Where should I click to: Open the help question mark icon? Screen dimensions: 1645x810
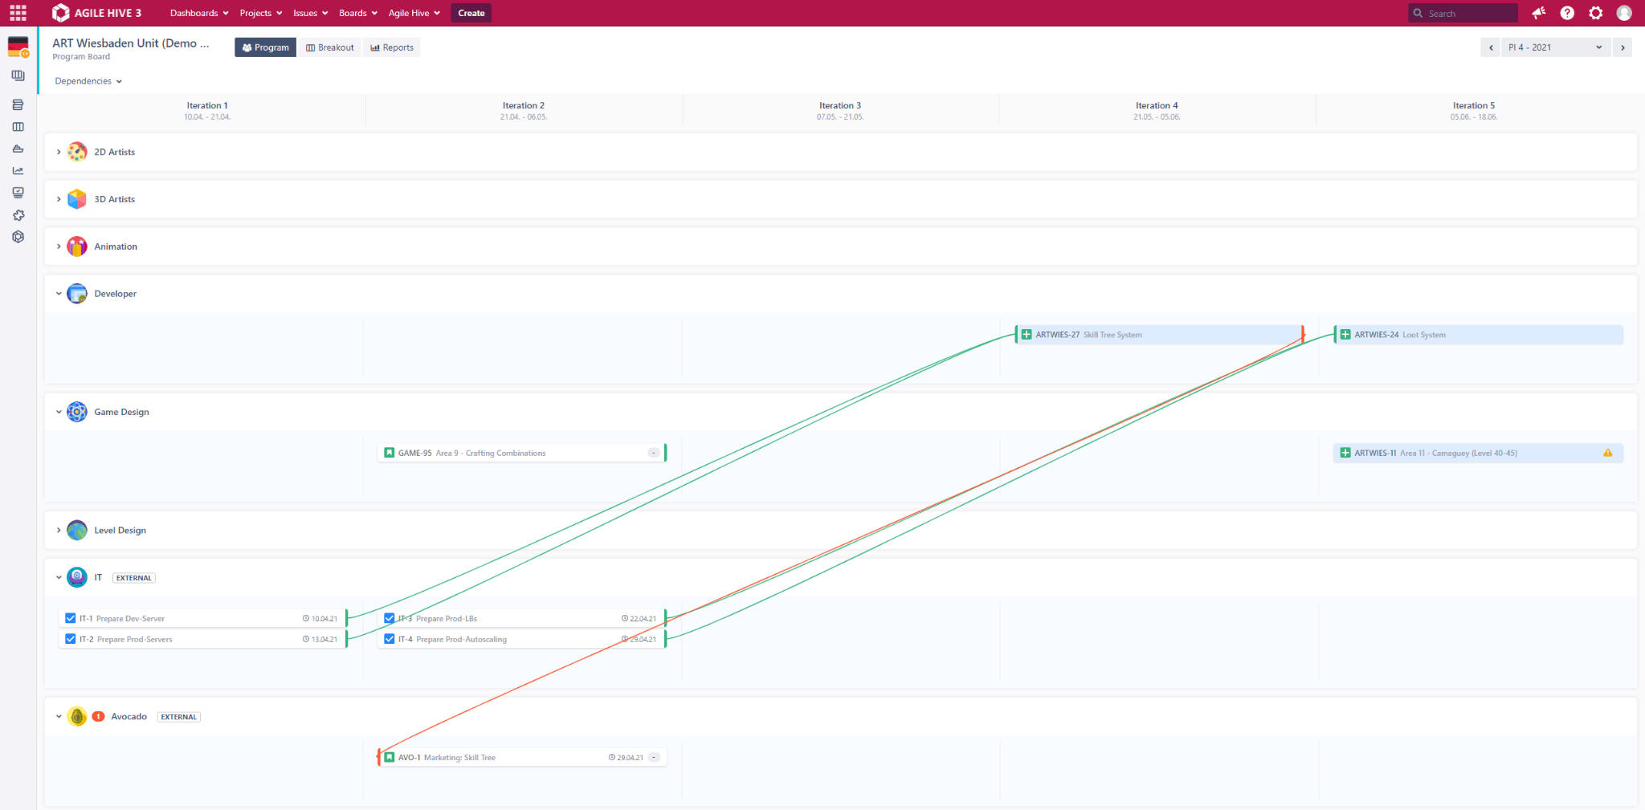[1566, 13]
